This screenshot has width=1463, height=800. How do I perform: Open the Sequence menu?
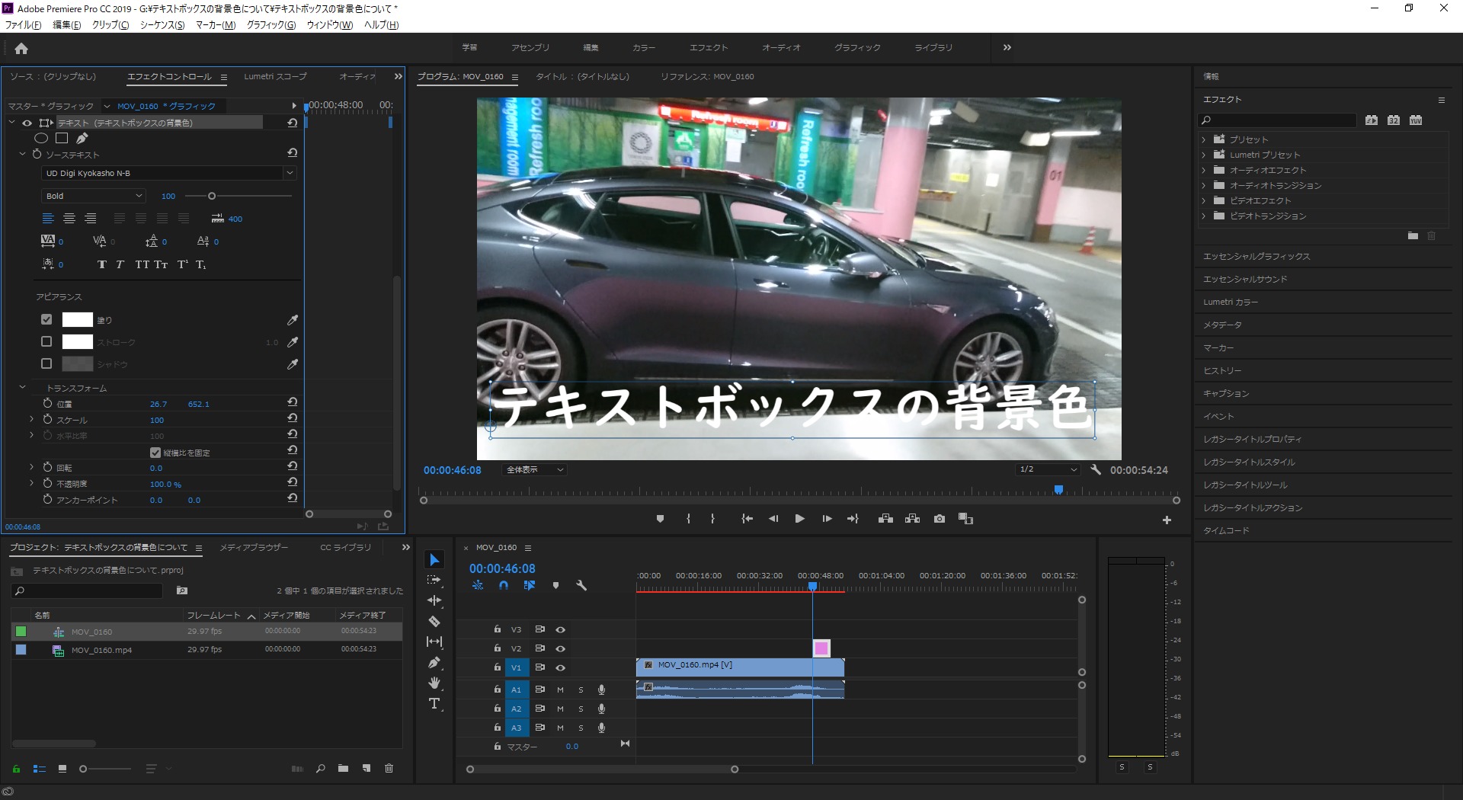[x=162, y=25]
